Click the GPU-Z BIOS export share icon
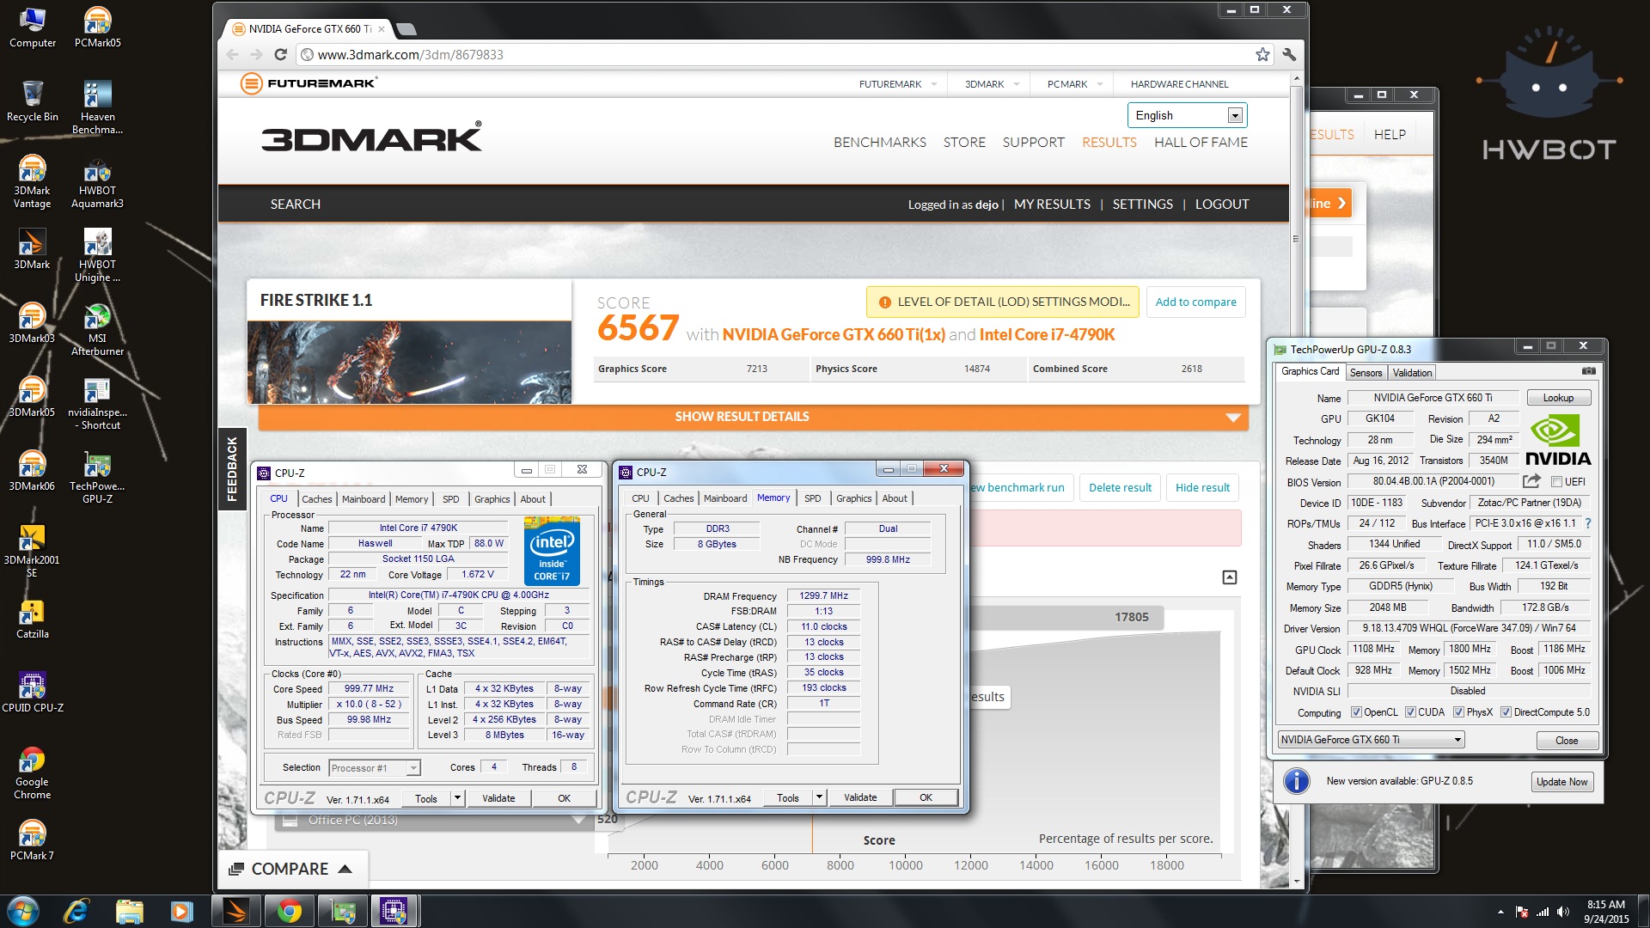1650x928 pixels. (x=1531, y=481)
